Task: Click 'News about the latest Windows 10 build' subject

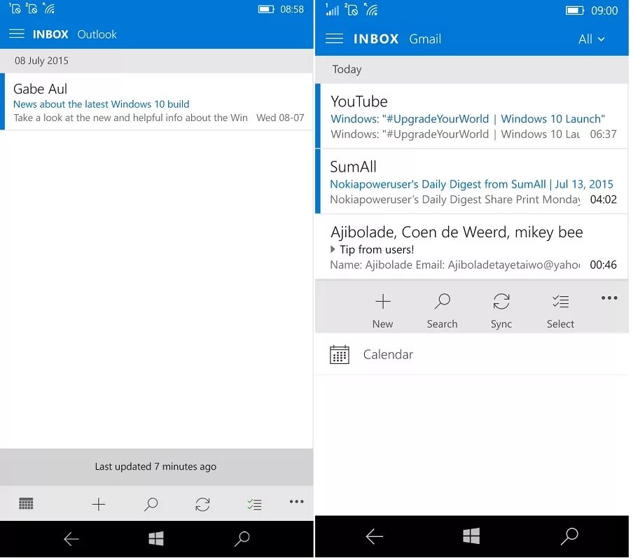Action: click(102, 104)
